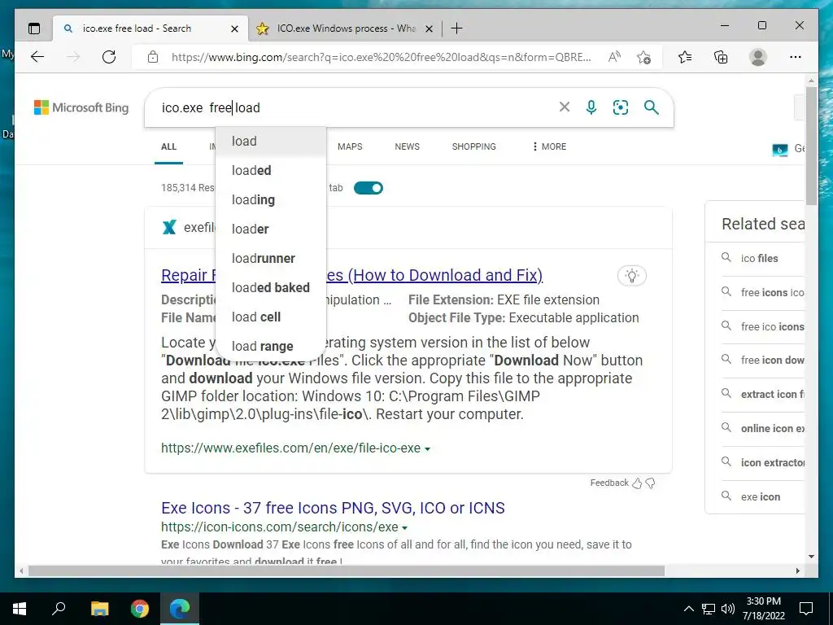Click the exefiles.com file-ico-exe URL
Viewport: 833px width, 625px height.
pos(290,448)
